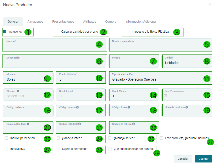
Task: Check the ¿Maneja lotes? option
Action: click(58, 138)
